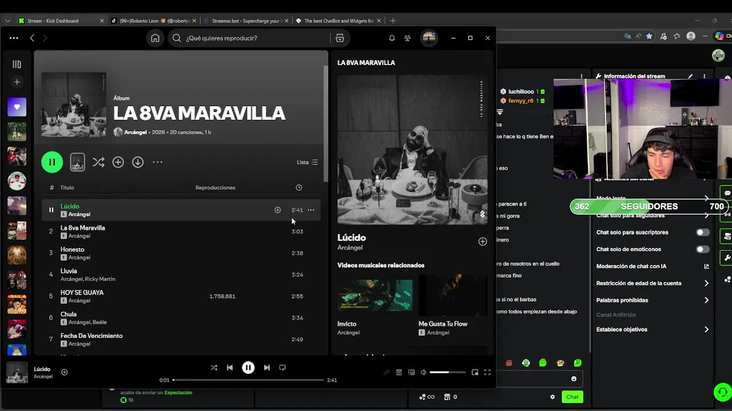This screenshot has height=411, width=732.
Task: Switch to Stream - Kick Dashboard tab
Action: 61,21
